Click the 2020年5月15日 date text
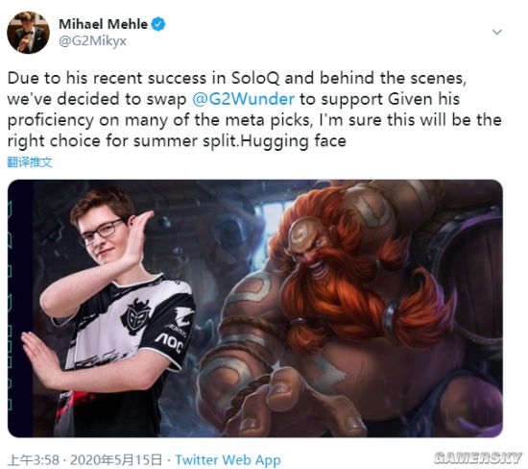Screen dimensions: 528x469 (116, 460)
